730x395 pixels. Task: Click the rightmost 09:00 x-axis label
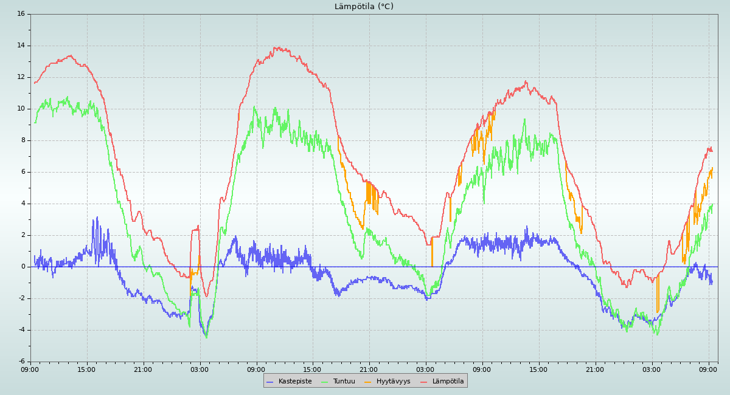(x=708, y=369)
